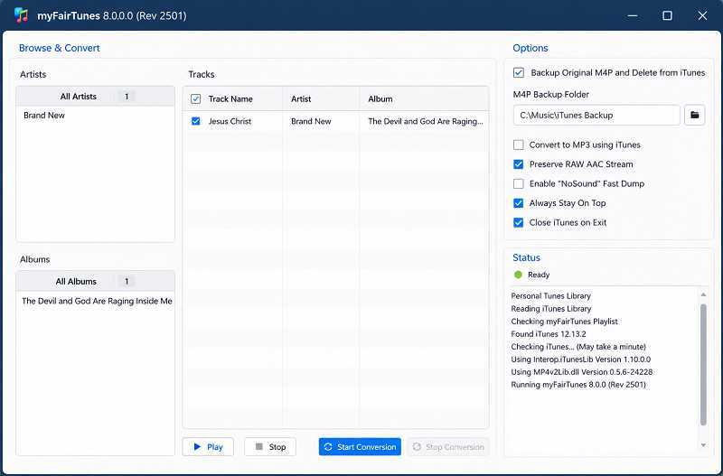Click the Browse & Convert section heading

[60, 48]
